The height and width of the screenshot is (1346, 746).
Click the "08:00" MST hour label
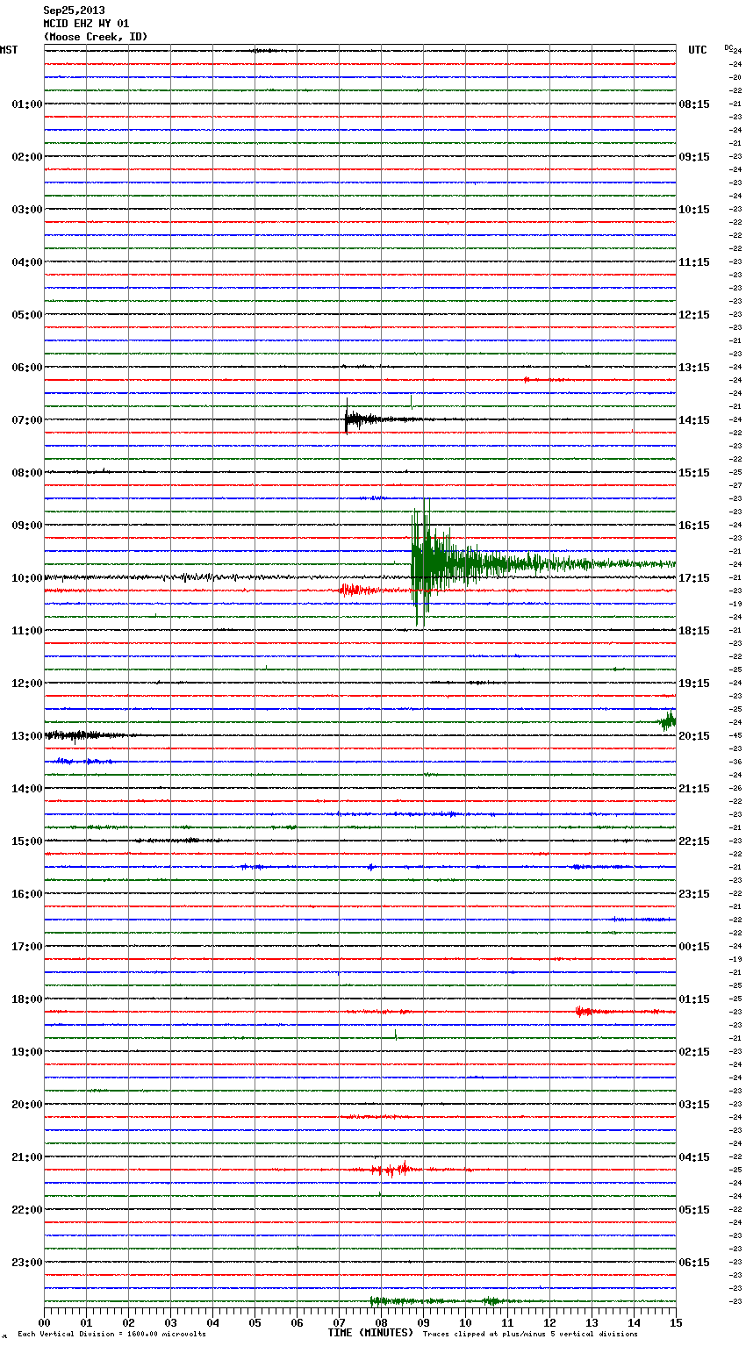27,473
